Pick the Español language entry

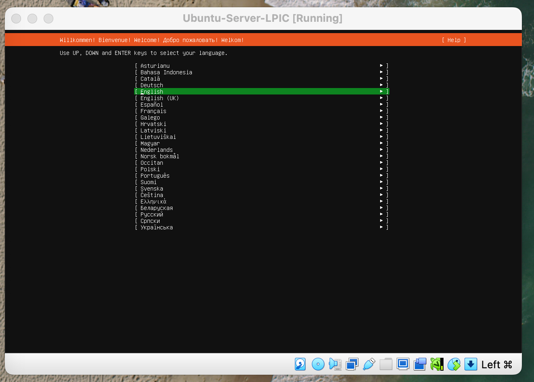tap(262, 105)
